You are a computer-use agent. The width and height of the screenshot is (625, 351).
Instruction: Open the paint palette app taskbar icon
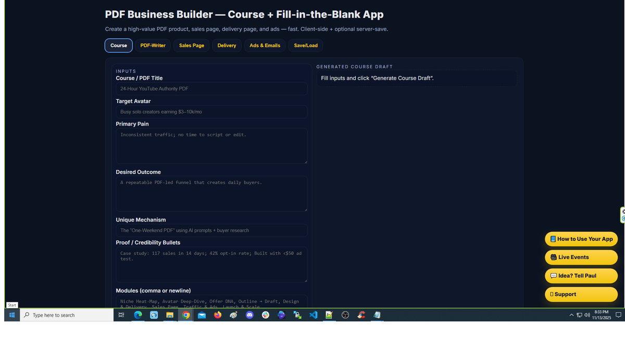(x=233, y=315)
